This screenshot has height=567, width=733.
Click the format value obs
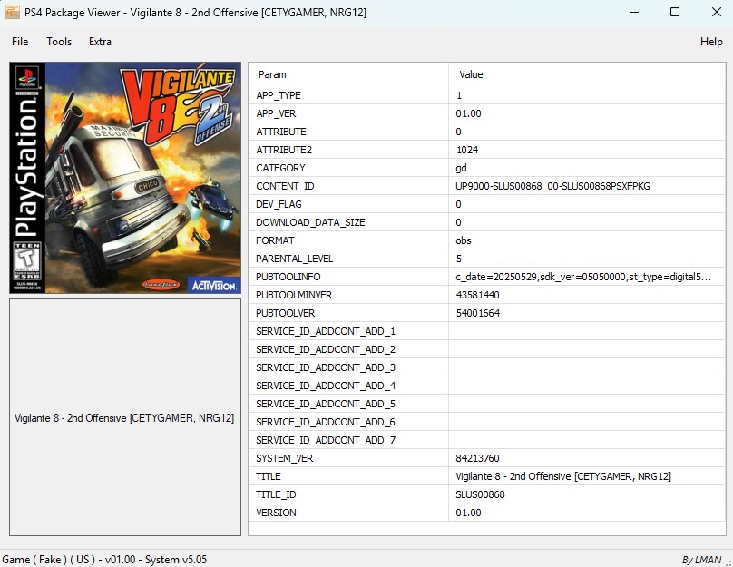click(464, 240)
